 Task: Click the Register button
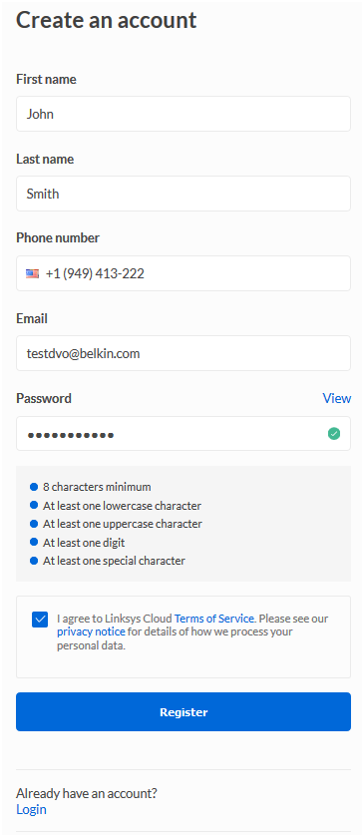[183, 712]
